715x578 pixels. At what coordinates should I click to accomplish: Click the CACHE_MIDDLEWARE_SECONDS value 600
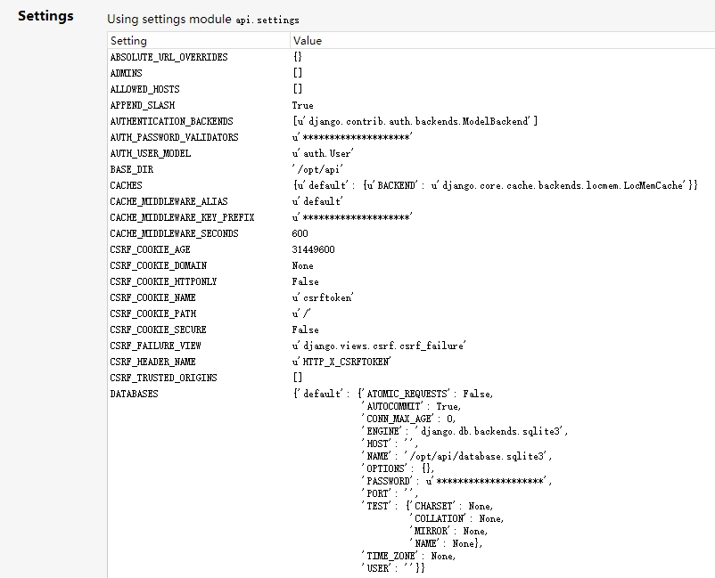(300, 233)
